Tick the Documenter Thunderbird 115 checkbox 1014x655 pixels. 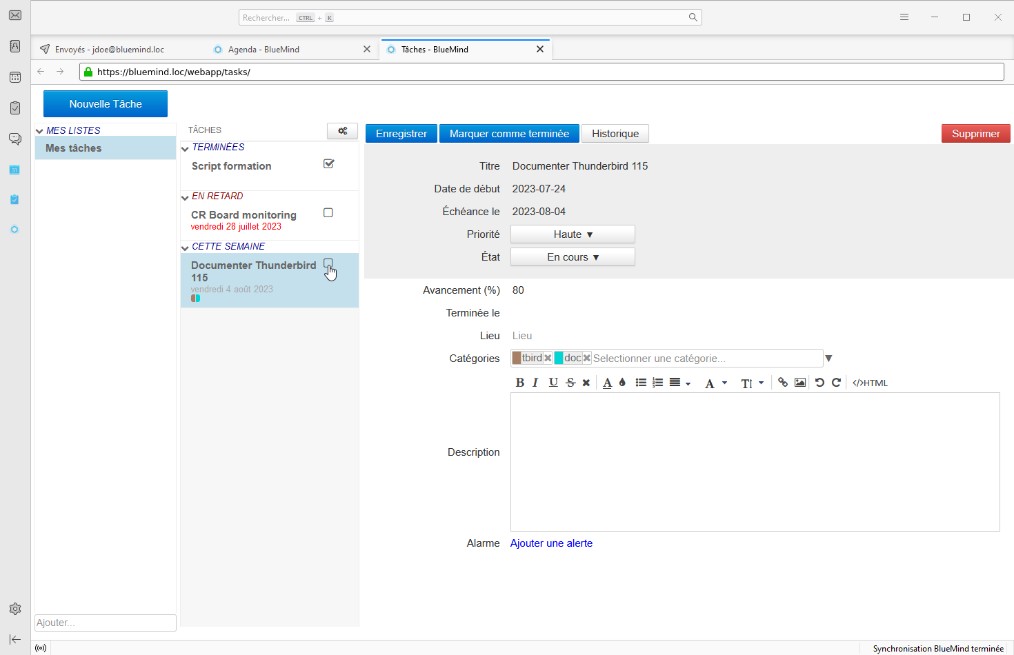(328, 263)
